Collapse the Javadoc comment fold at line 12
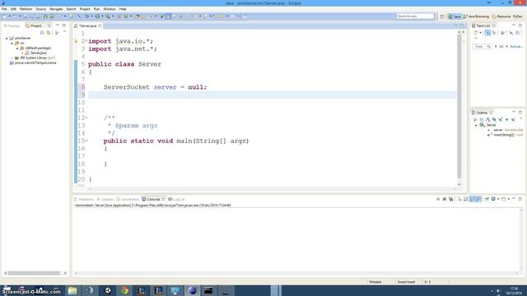Image resolution: width=527 pixels, height=296 pixels. coord(86,118)
